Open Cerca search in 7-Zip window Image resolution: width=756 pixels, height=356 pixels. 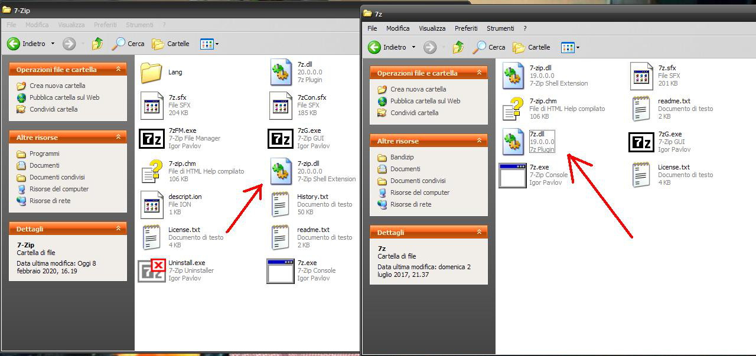[x=128, y=44]
